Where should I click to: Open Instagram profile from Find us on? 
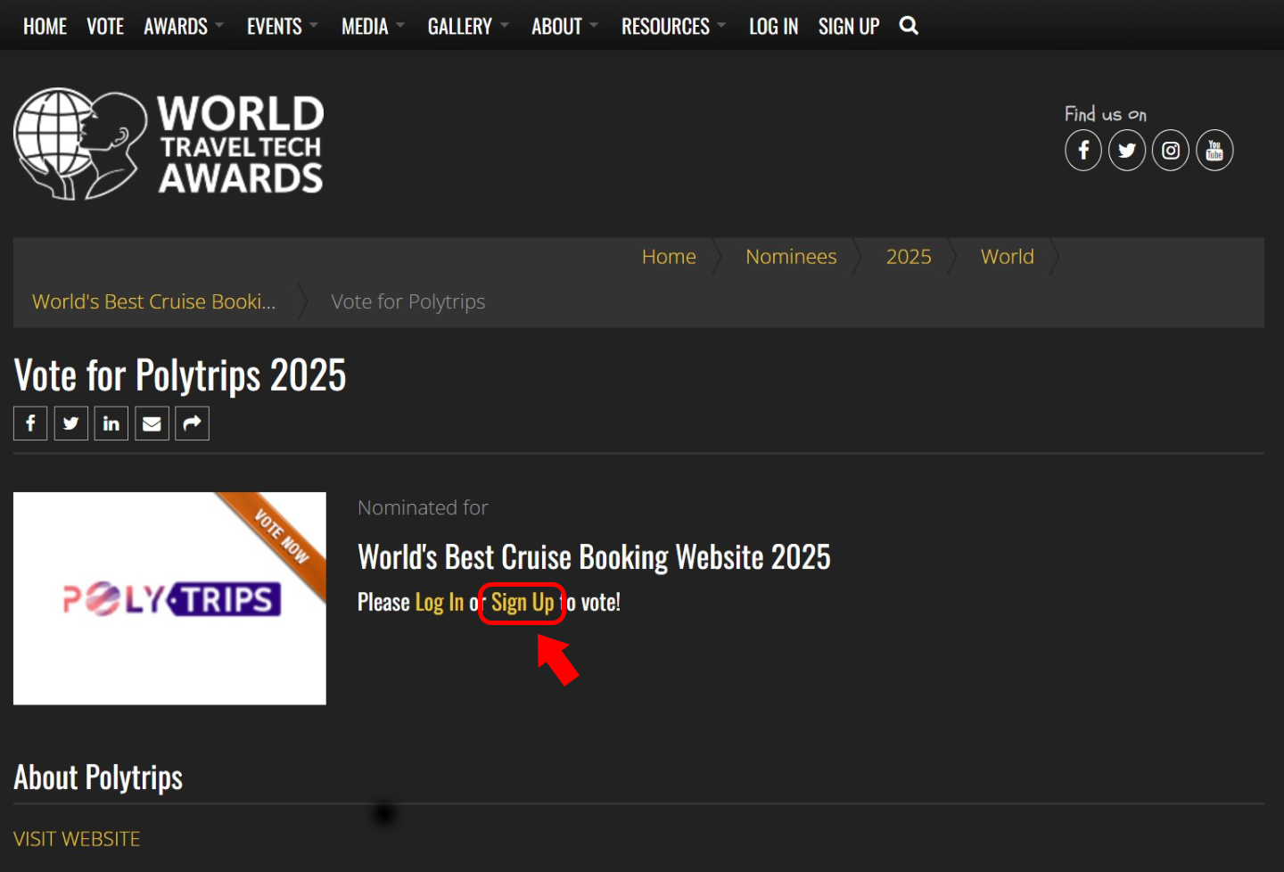point(1171,151)
